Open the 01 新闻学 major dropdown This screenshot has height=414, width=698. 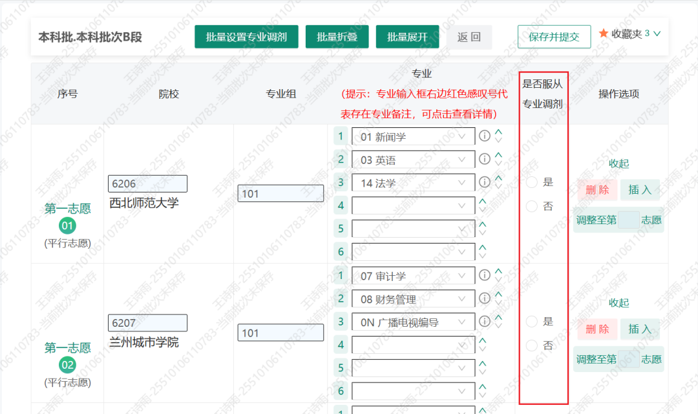413,136
